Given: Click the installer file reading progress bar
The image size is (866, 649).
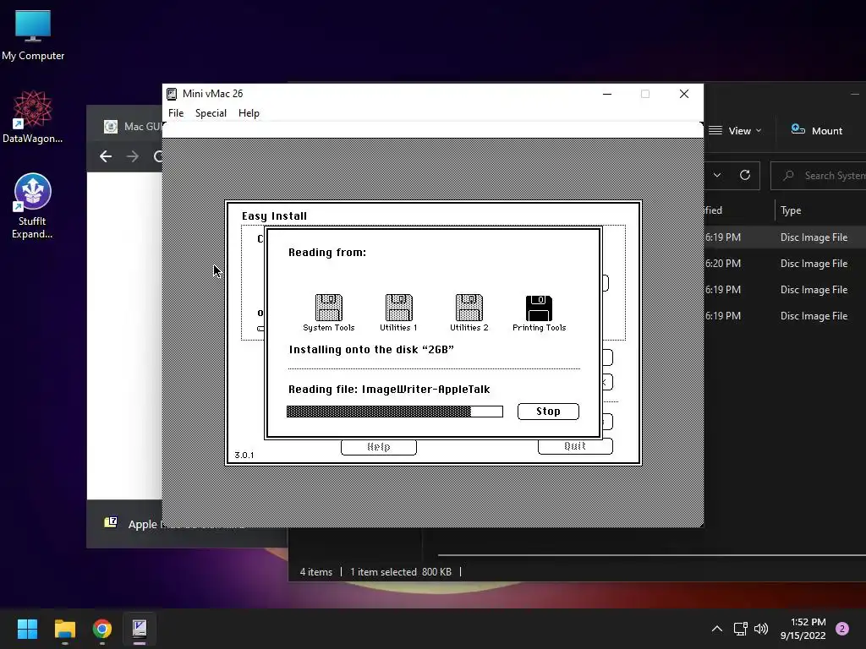Looking at the screenshot, I should 394,412.
